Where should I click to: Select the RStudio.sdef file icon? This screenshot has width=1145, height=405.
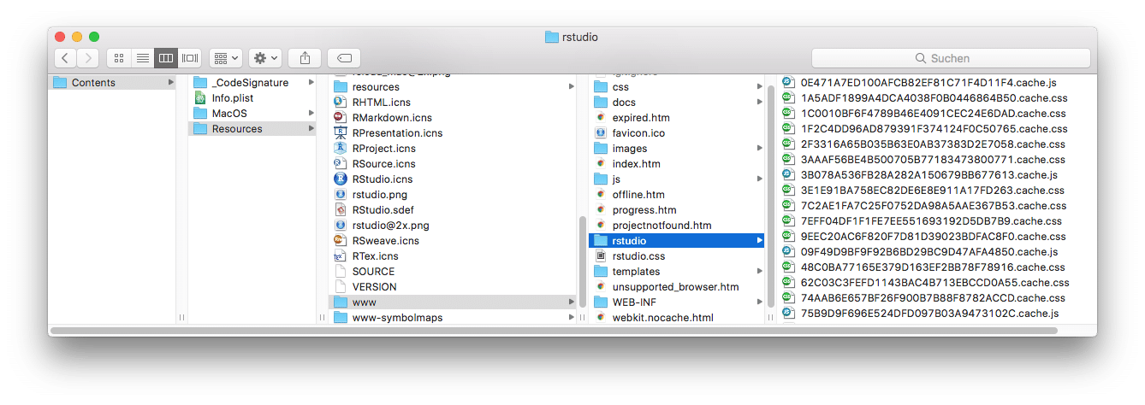[340, 210]
